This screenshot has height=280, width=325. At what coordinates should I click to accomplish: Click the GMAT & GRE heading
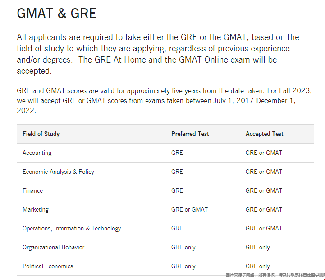57,14
